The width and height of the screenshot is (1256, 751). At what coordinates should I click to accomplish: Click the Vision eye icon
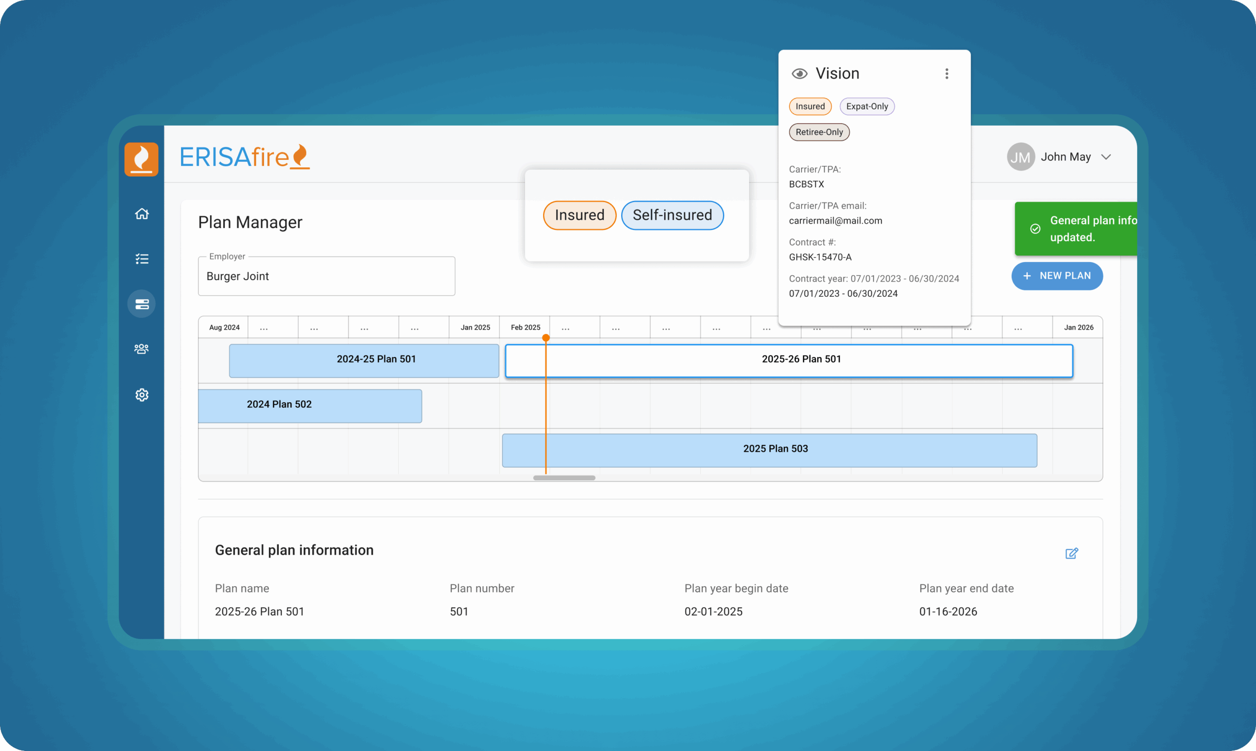point(800,74)
